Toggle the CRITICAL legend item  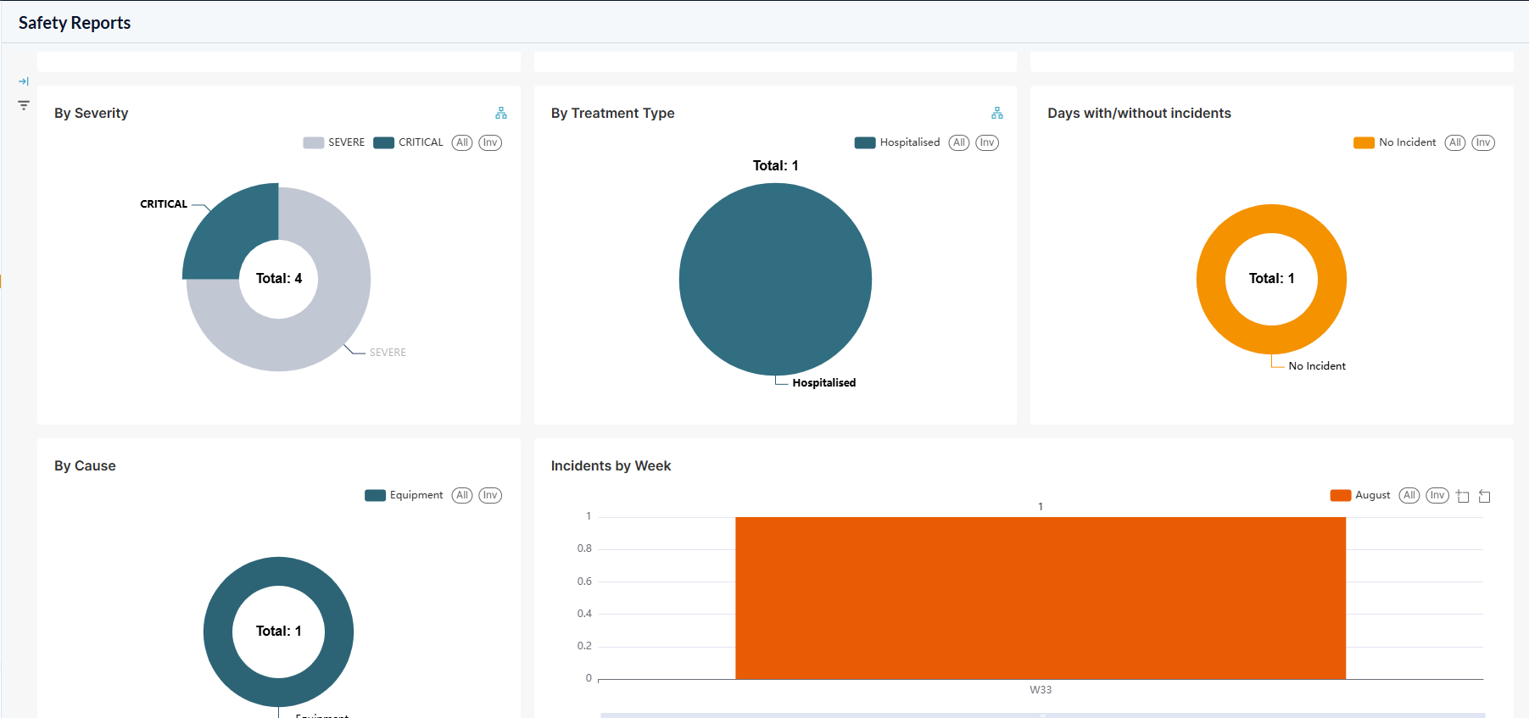[x=409, y=142]
